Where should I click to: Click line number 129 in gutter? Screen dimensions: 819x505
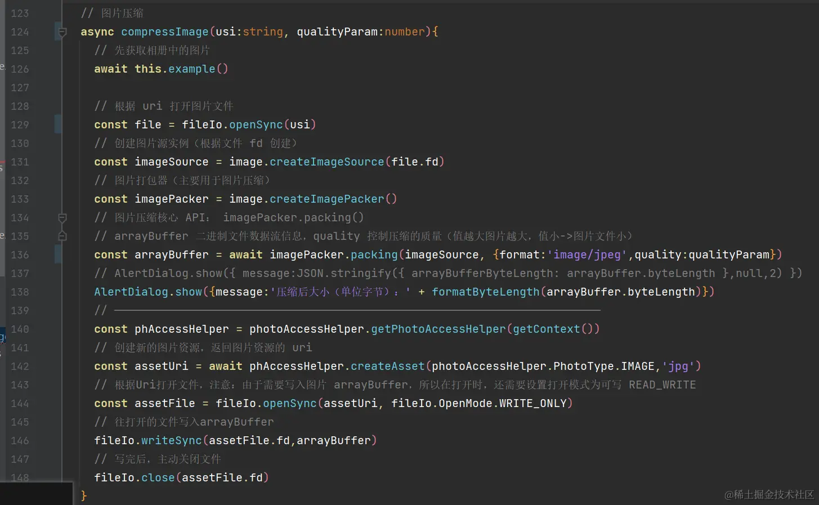(20, 125)
